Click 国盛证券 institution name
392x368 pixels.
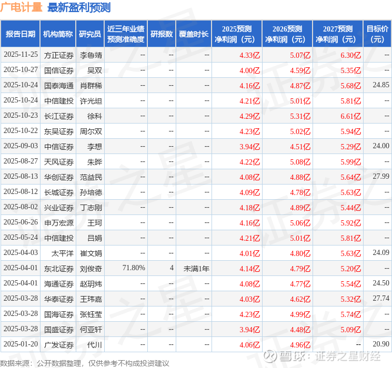tap(59, 330)
